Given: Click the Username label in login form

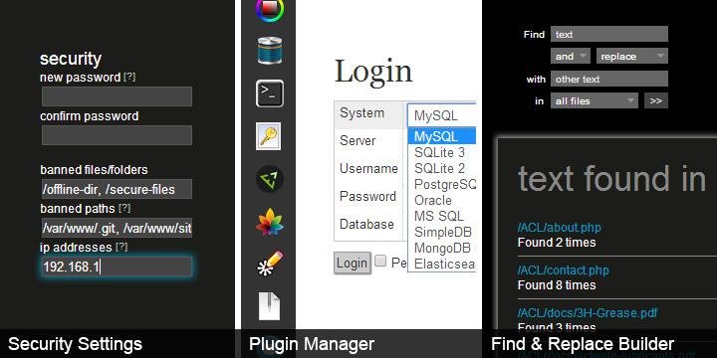Looking at the screenshot, I should point(368,168).
